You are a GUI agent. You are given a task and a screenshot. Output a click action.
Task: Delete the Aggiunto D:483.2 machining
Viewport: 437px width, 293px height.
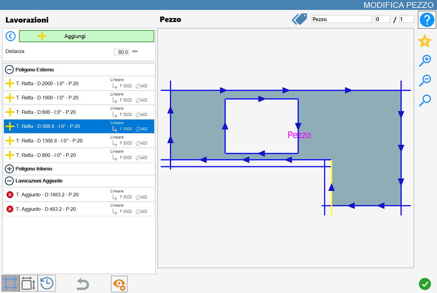(x=10, y=209)
